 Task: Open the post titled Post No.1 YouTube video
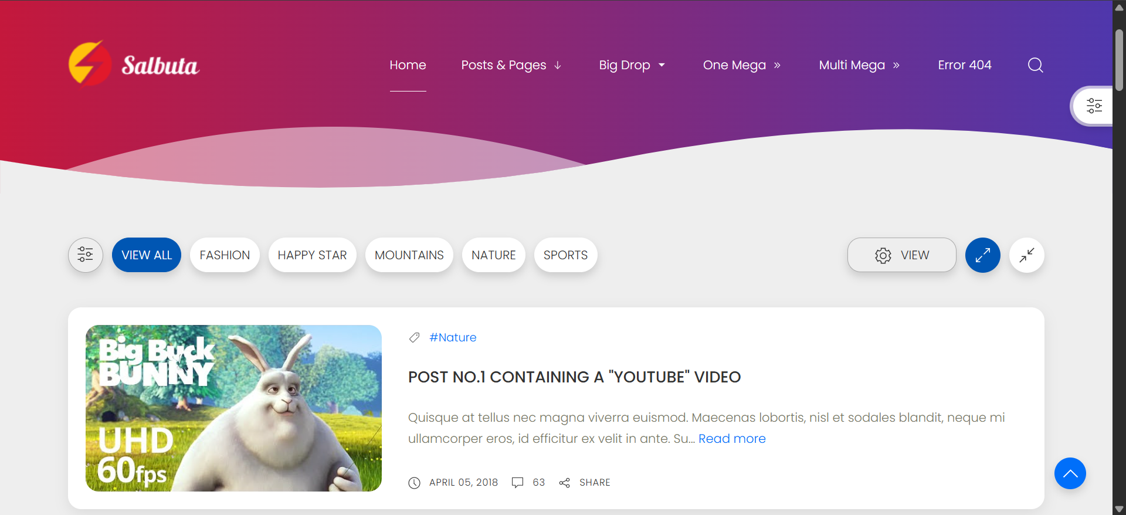[575, 377]
